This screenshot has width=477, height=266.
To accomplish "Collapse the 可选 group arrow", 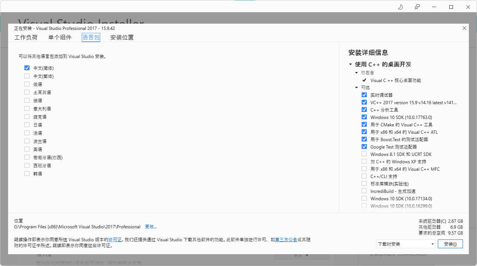I will [x=357, y=88].
